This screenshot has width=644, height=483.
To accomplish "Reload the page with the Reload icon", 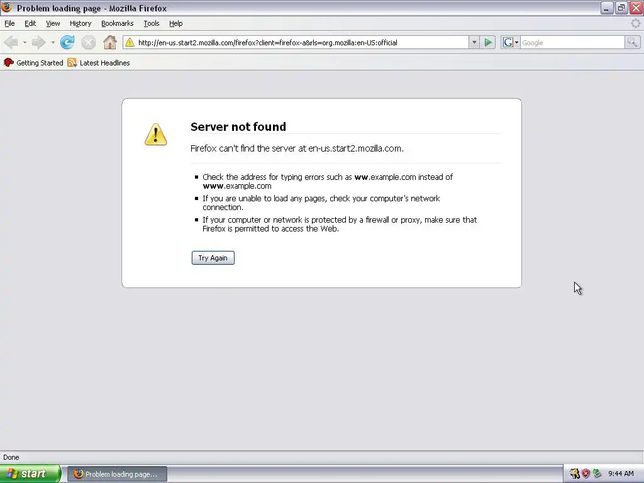I will [67, 42].
